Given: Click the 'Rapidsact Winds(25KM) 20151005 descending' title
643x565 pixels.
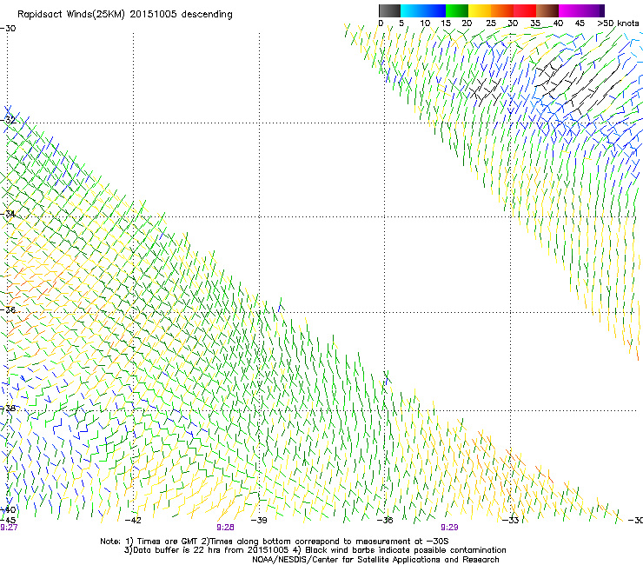Looking at the screenshot, I should [124, 15].
